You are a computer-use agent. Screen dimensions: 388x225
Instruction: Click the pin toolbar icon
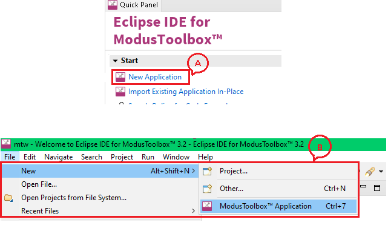(370, 172)
